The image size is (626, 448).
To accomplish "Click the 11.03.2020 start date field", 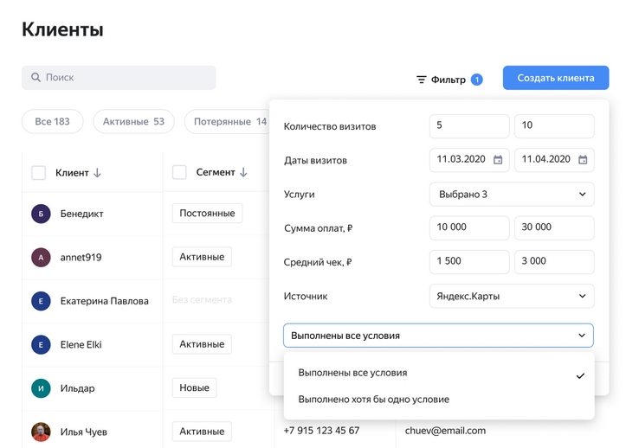I will (469, 160).
